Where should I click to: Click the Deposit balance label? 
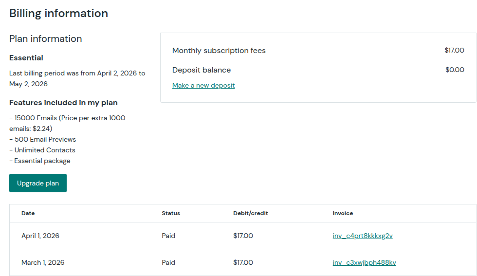point(202,70)
